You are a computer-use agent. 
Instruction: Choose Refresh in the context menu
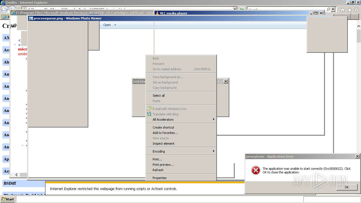click(181, 170)
